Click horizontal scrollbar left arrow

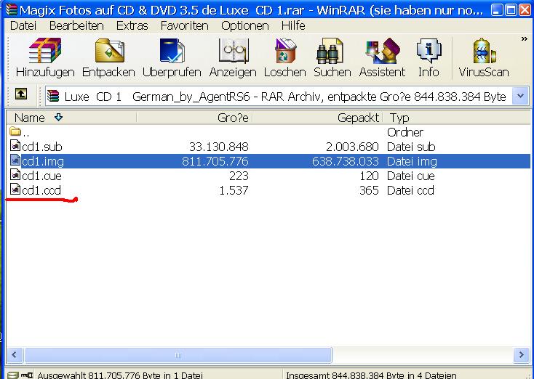(15, 355)
